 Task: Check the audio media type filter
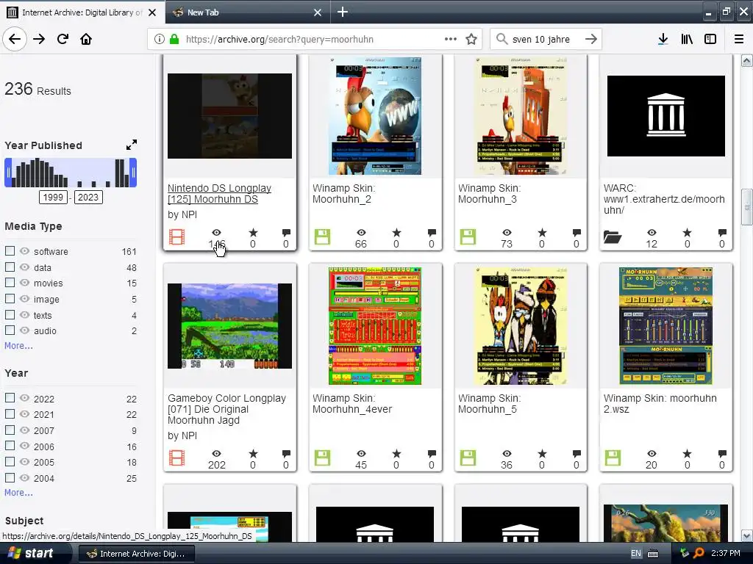tap(10, 330)
